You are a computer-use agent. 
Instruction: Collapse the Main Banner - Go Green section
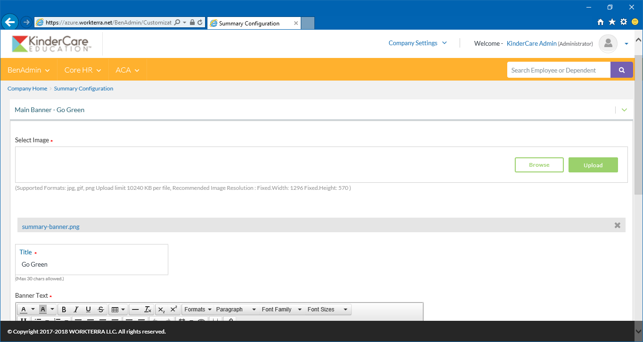click(624, 110)
